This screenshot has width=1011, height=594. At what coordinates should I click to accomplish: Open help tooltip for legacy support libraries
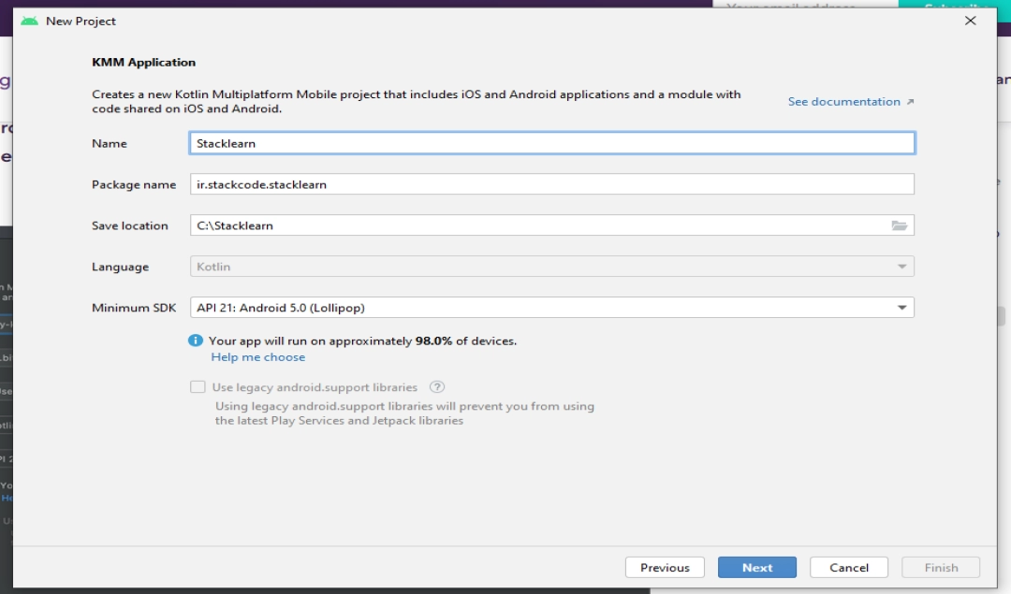click(437, 387)
